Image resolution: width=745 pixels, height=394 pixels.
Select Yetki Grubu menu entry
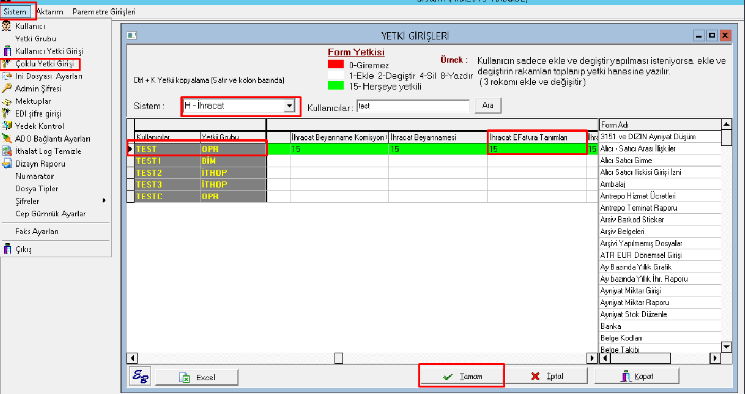click(x=36, y=39)
